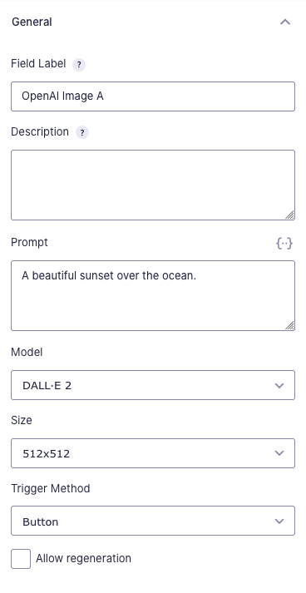The image size is (306, 593).
Task: Open the Field Label help tooltip icon
Action: click(79, 65)
